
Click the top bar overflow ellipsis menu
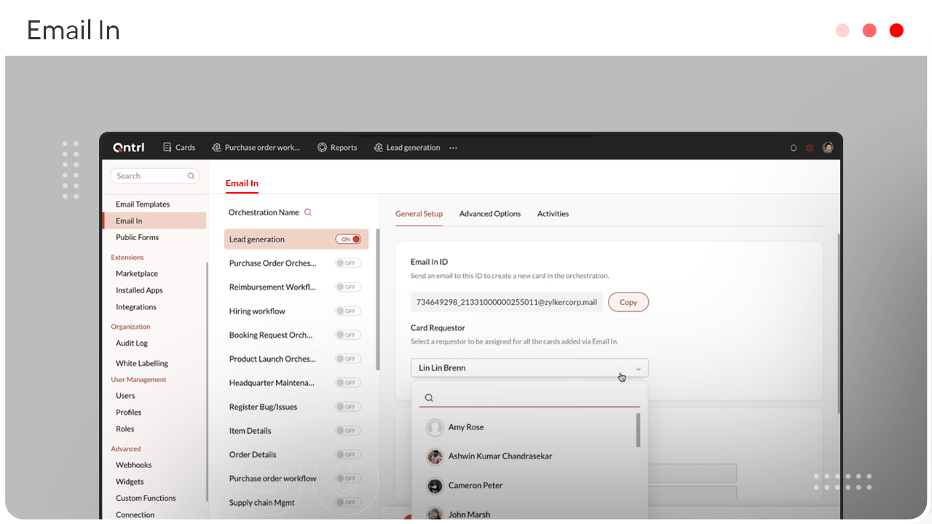[x=453, y=147]
